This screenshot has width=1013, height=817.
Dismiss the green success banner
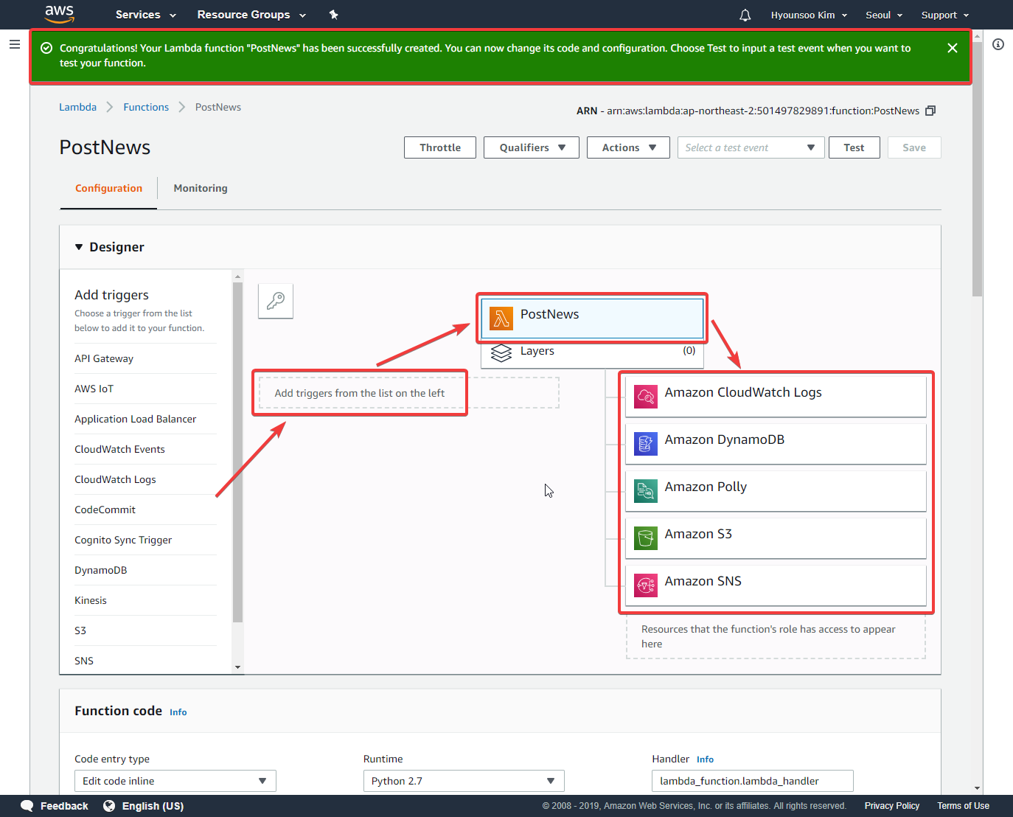(953, 48)
